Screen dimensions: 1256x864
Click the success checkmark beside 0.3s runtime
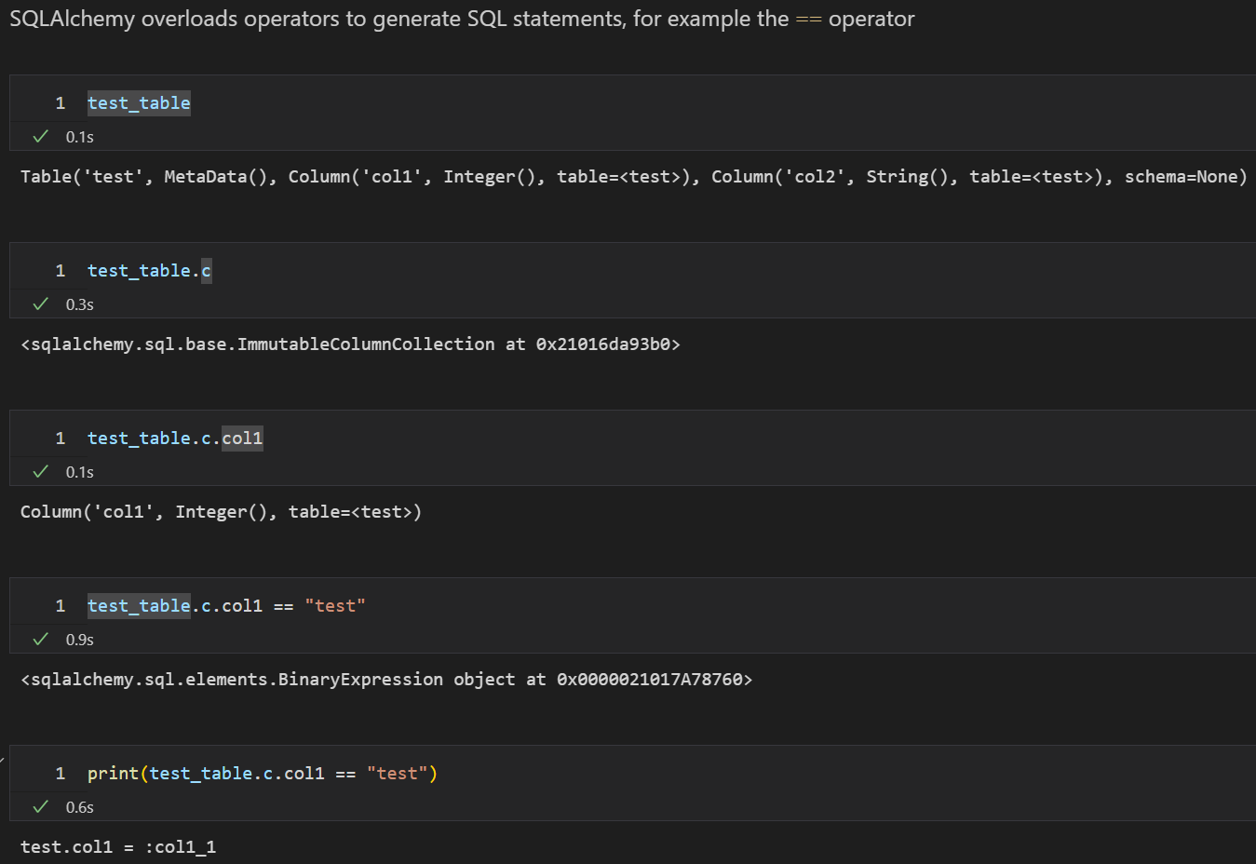(x=39, y=304)
